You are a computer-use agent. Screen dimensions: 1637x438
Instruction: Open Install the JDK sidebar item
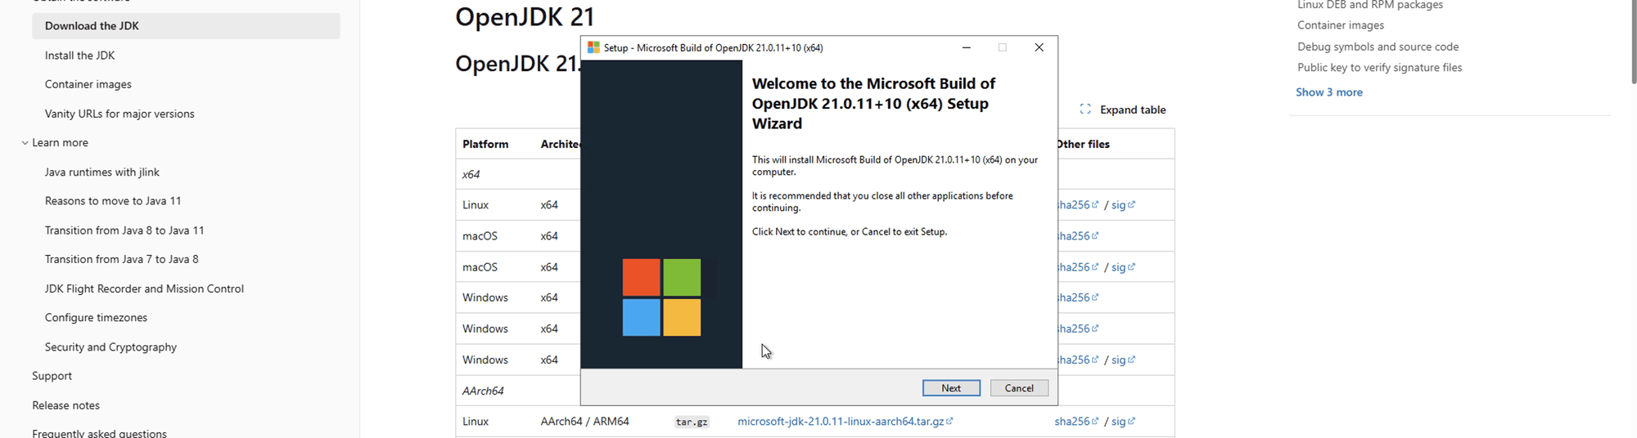pos(79,56)
